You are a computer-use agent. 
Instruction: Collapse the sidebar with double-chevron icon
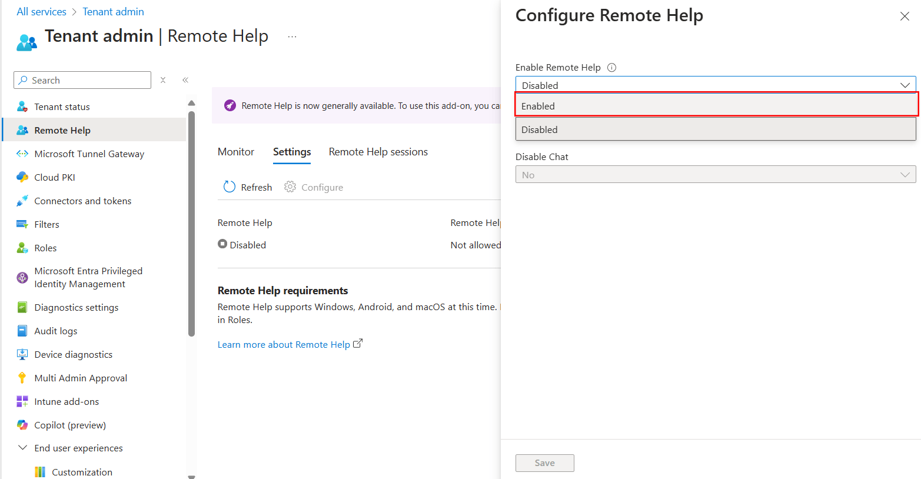tap(185, 80)
